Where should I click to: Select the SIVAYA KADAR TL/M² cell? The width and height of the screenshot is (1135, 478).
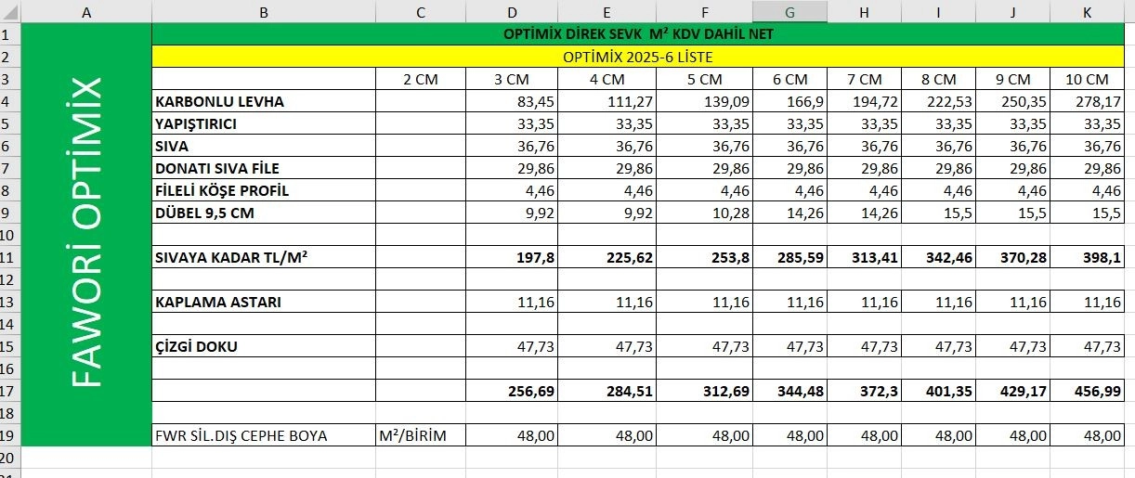pos(264,257)
